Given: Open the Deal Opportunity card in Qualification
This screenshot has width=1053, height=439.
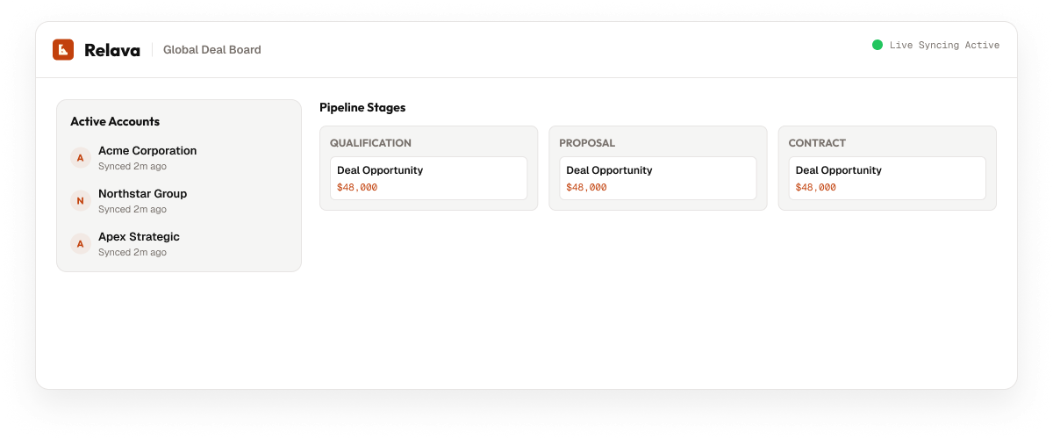Looking at the screenshot, I should pyautogui.click(x=428, y=178).
